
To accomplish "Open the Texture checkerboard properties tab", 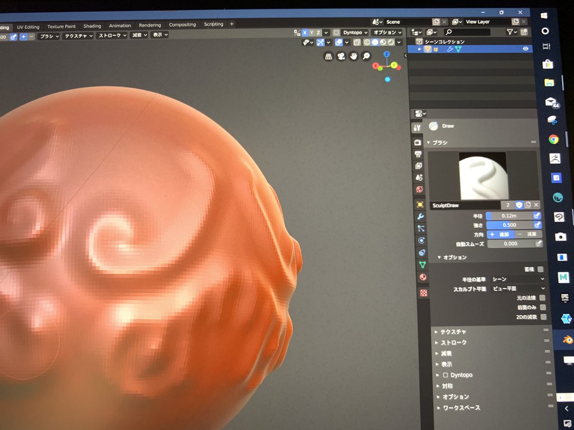I will pos(424,292).
